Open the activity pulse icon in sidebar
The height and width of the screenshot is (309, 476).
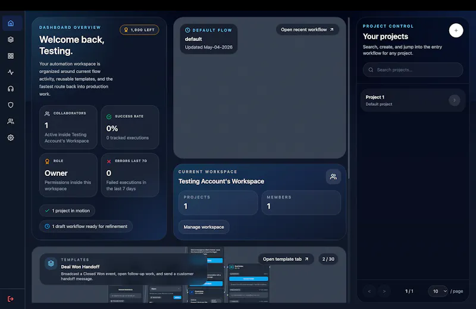tap(11, 72)
